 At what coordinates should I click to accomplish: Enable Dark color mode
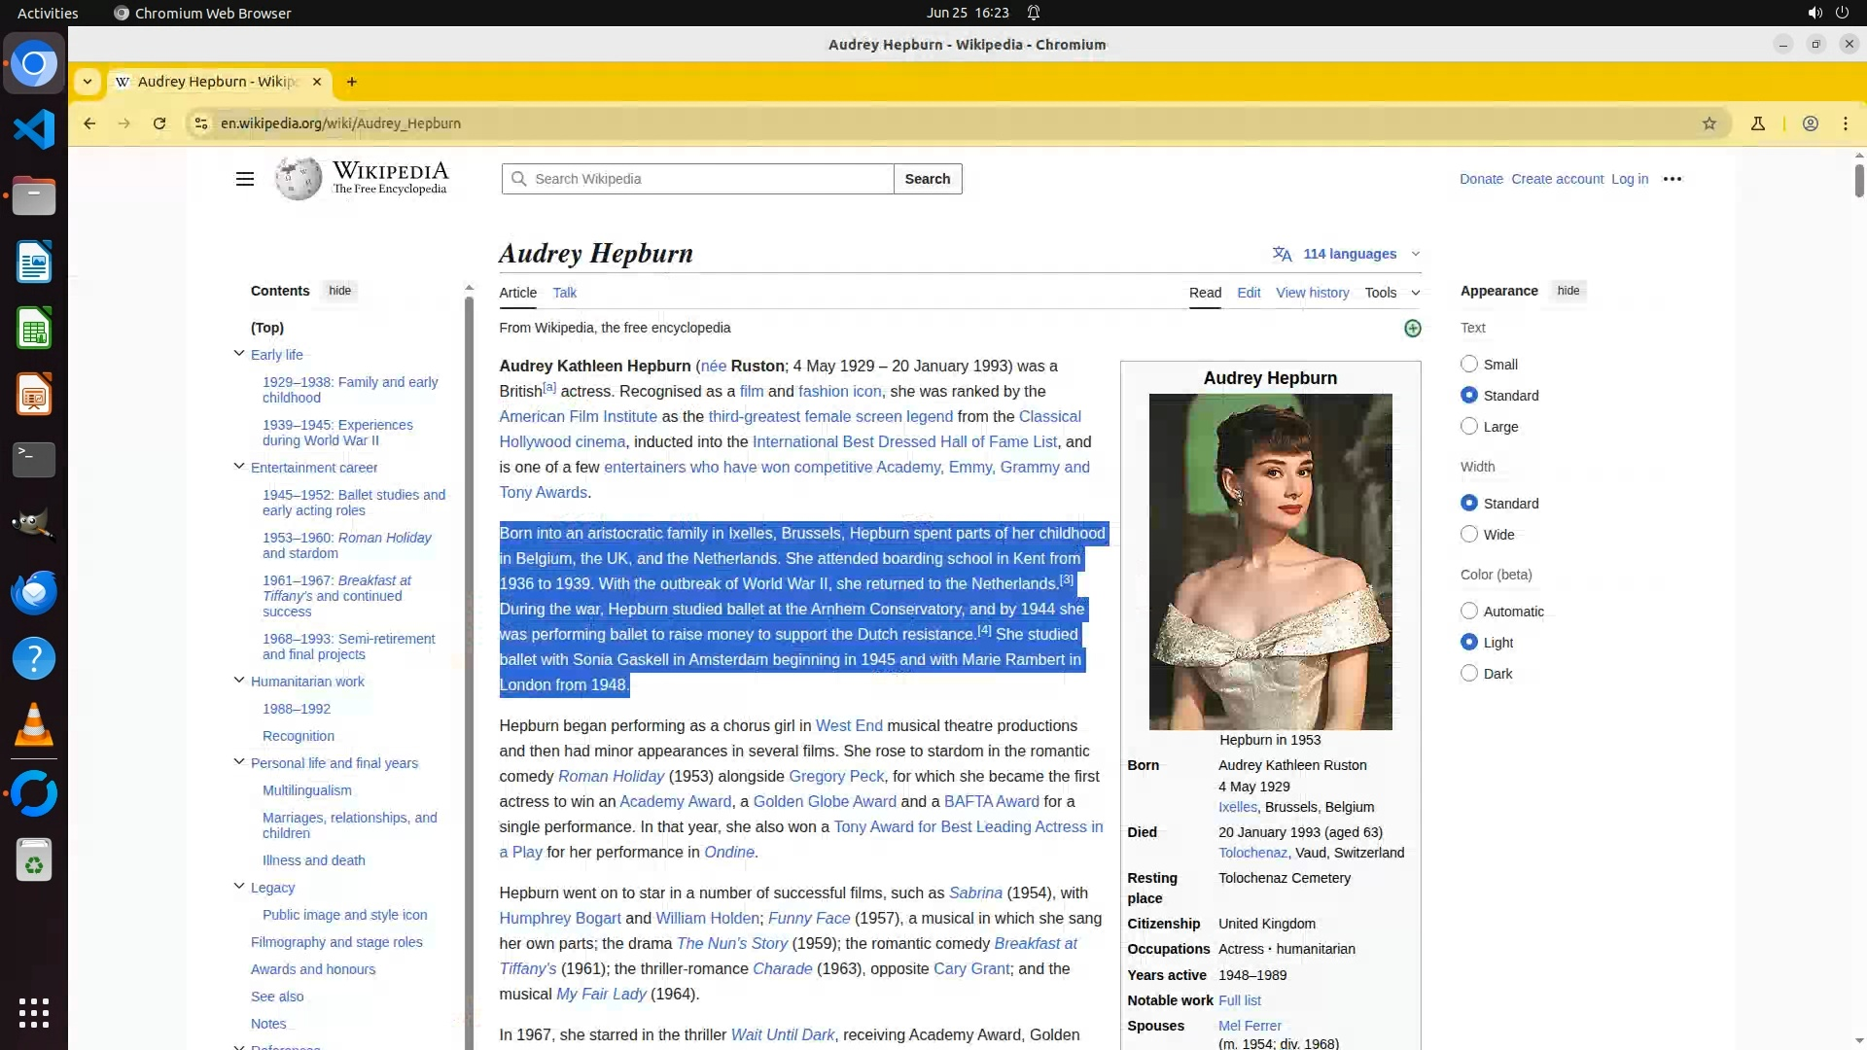1469,674
